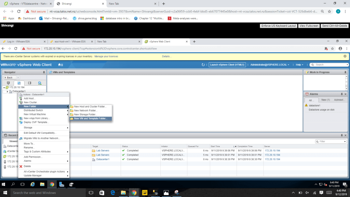350x197 pixels.
Task: Expand the Datacenter1 tree node
Action: (x=8, y=91)
